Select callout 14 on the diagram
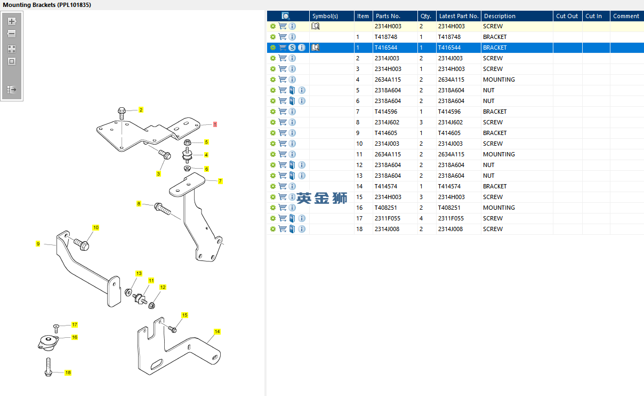 tap(217, 331)
